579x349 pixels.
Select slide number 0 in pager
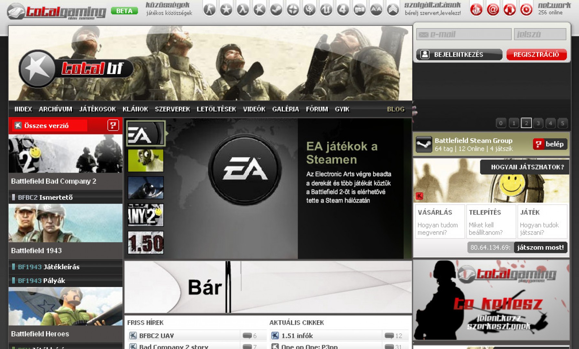(x=501, y=123)
